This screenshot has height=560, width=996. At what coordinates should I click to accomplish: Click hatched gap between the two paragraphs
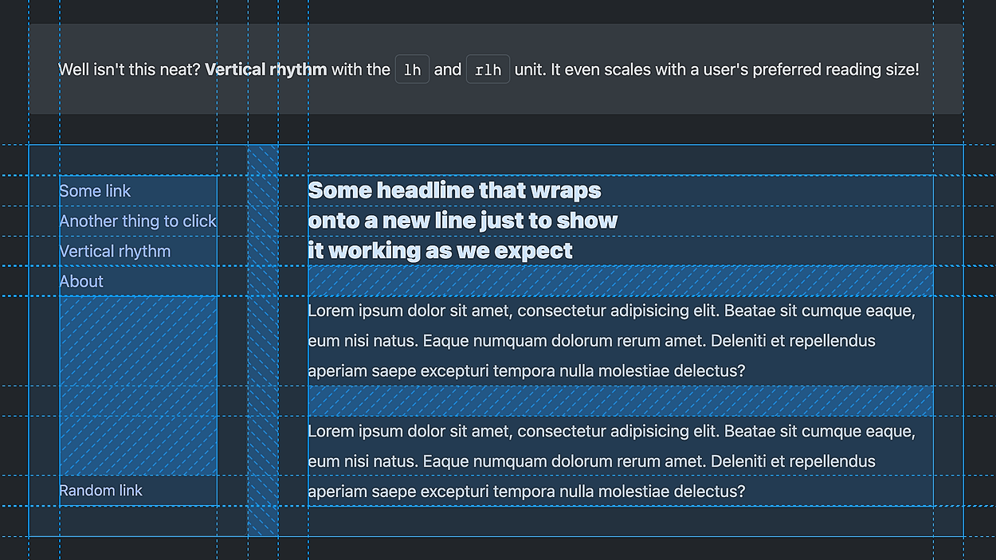coord(620,401)
